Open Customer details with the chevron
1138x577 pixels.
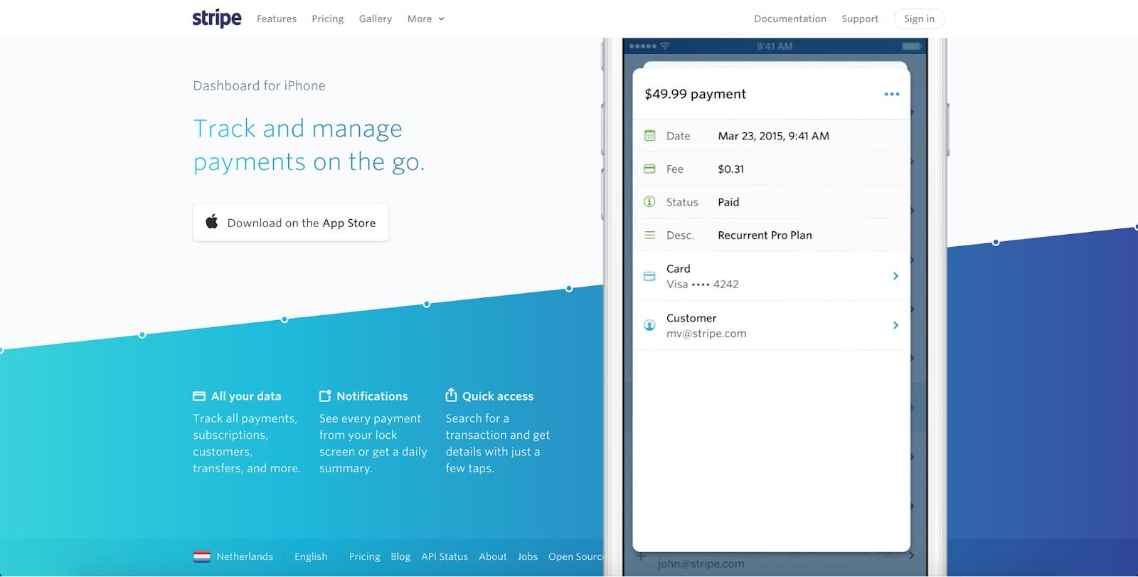pos(895,325)
